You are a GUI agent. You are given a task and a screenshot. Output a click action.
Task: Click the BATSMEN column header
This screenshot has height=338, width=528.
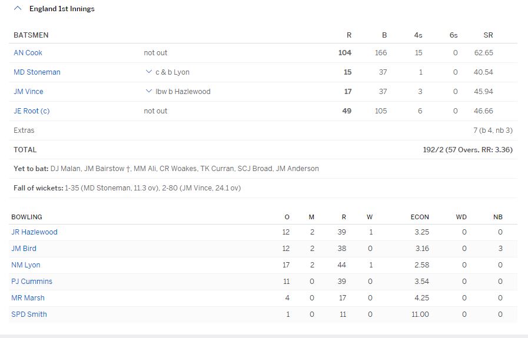click(x=31, y=35)
